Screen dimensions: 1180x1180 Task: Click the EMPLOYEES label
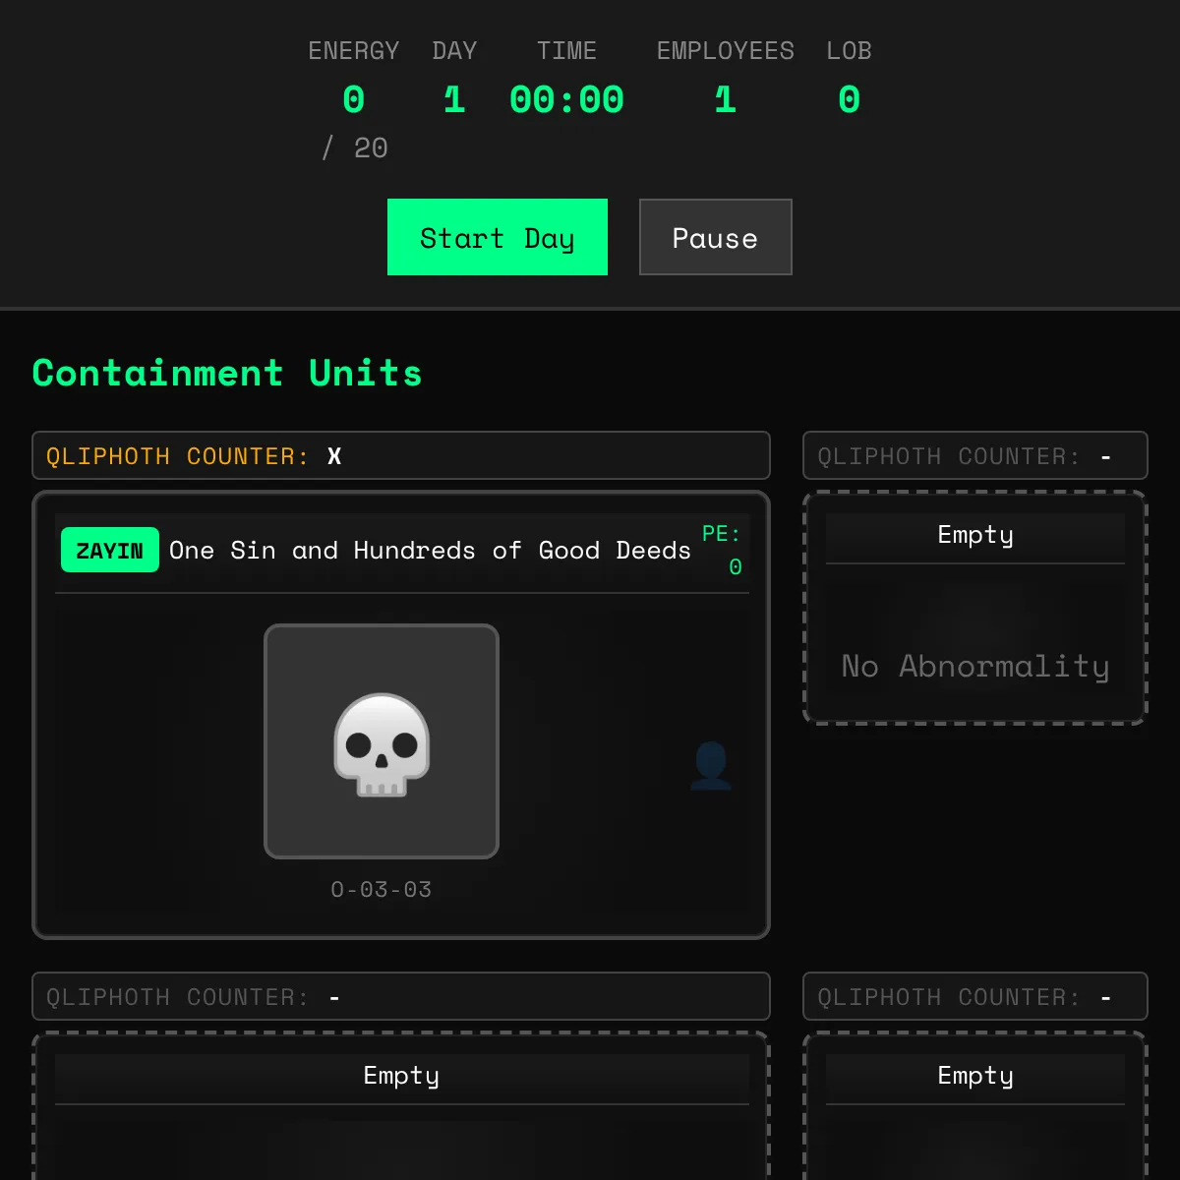[x=726, y=51]
